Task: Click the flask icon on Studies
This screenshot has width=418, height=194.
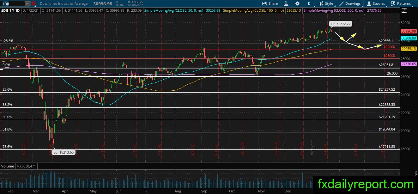Action: 369,3
